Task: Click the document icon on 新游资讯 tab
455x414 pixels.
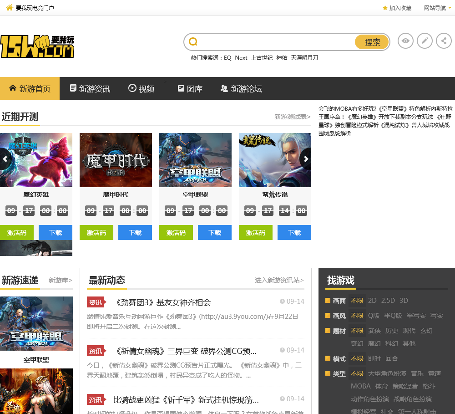Action: 73,88
